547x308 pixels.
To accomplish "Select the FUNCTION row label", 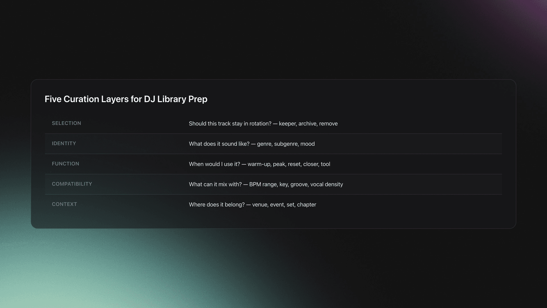I will 66,164.
